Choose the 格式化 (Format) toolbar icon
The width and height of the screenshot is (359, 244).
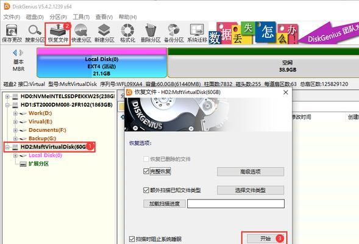(x=127, y=33)
